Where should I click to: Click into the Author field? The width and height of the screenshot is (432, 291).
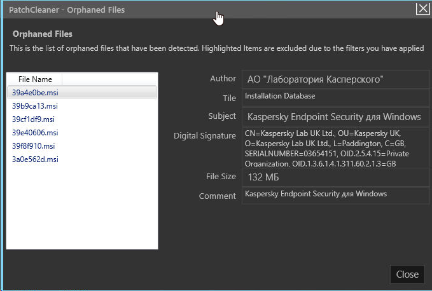point(335,79)
